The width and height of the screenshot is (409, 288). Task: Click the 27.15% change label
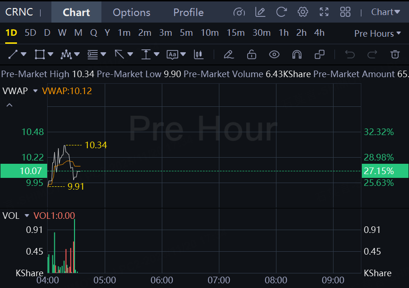coord(385,171)
